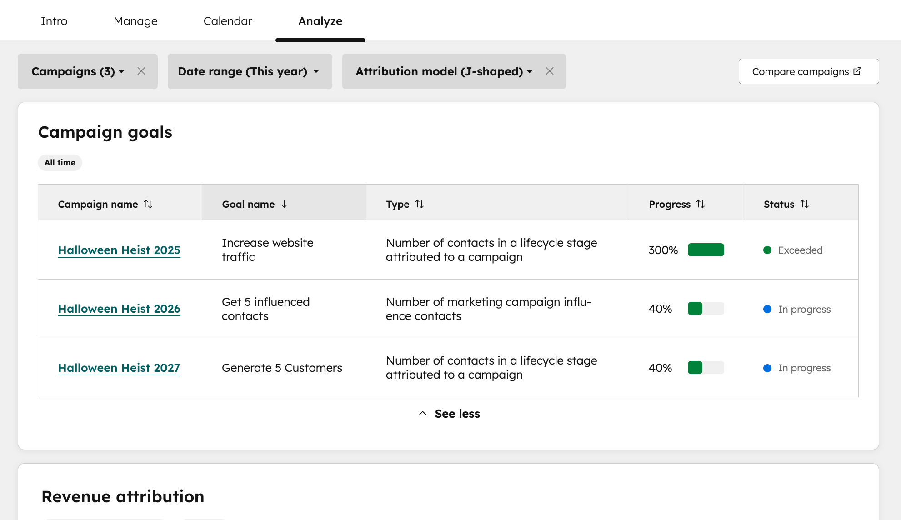This screenshot has width=901, height=520.
Task: Open the Manage tab
Action: click(x=135, y=21)
